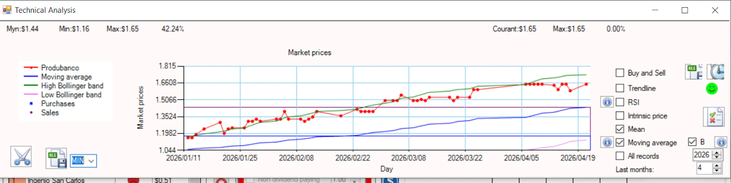Click the XLS save icon near Buy and Sell
The height and width of the screenshot is (183, 731).
pyautogui.click(x=694, y=72)
